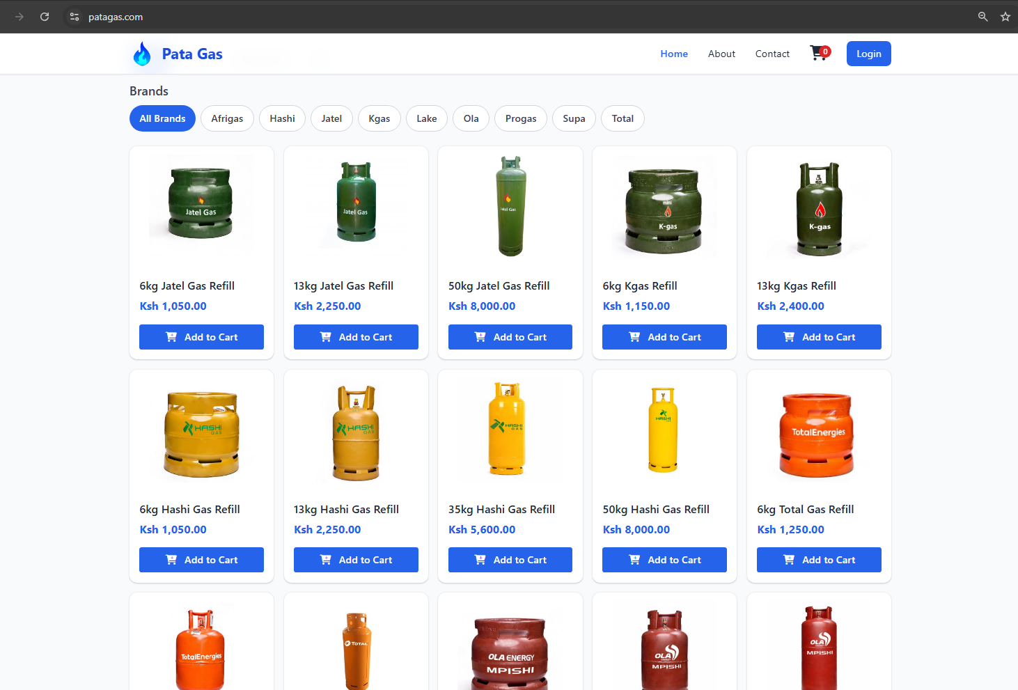
Task: Select the All Brands filter
Action: click(x=162, y=118)
